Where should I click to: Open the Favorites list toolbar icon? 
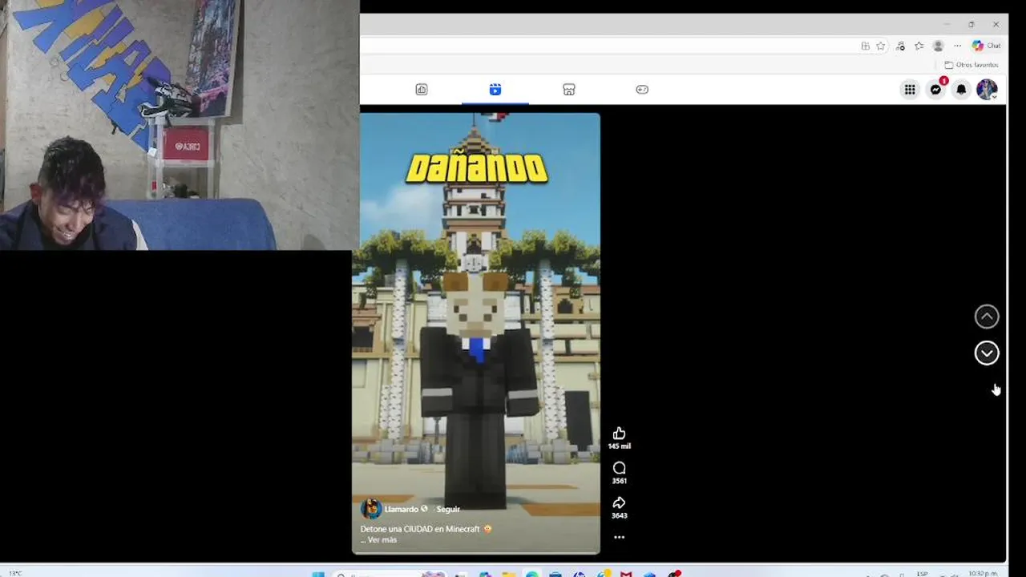(x=919, y=46)
